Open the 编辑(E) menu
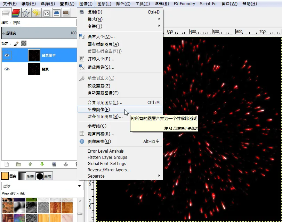Image resolution: width=282 pixels, height=222 pixels. pos(29,3)
